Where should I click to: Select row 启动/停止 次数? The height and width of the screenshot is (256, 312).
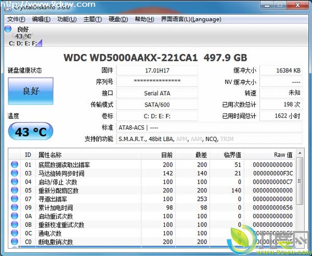point(152,182)
